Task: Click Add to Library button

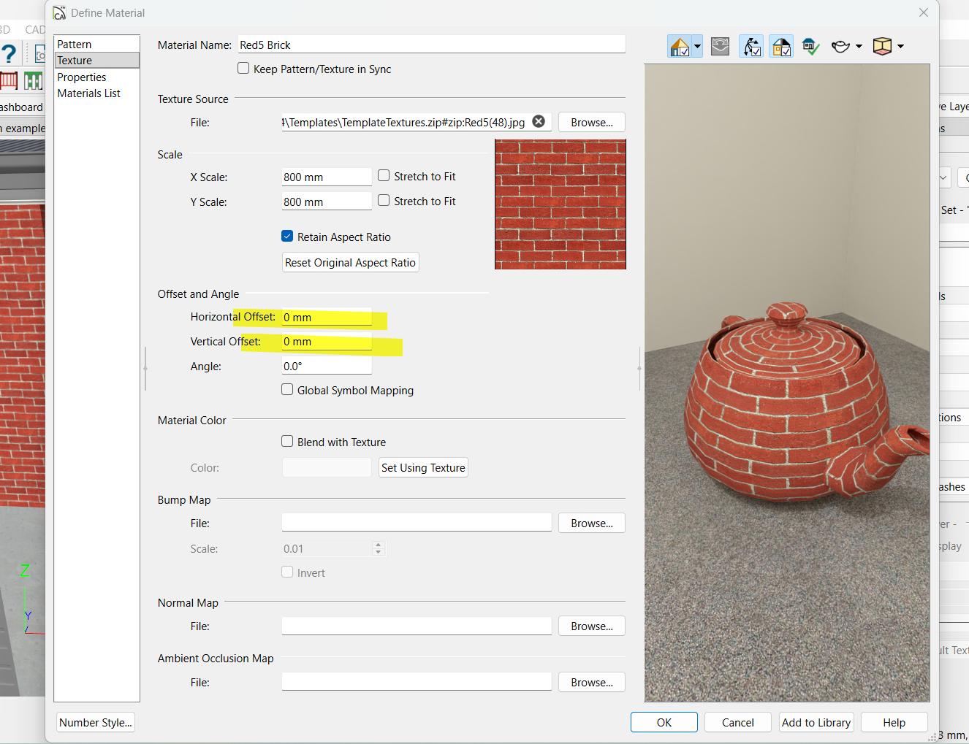Action: coord(816,722)
